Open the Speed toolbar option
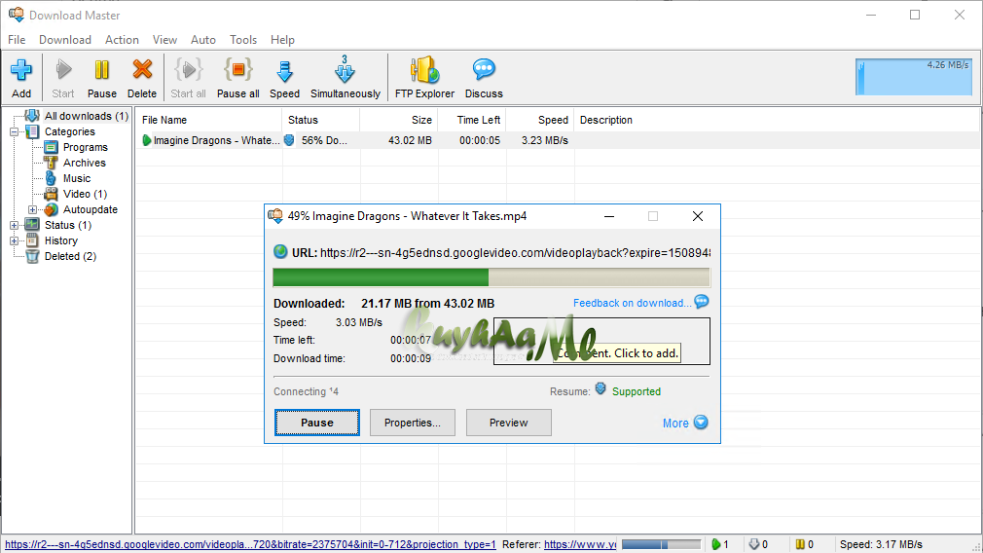983x553 pixels. click(284, 71)
